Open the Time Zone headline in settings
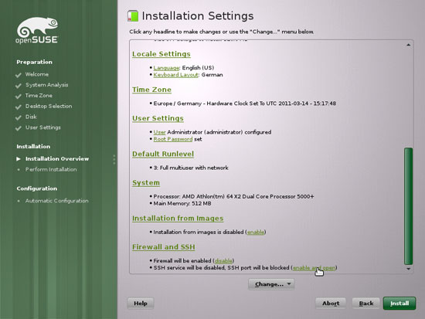This screenshot has width=425, height=319. point(151,90)
